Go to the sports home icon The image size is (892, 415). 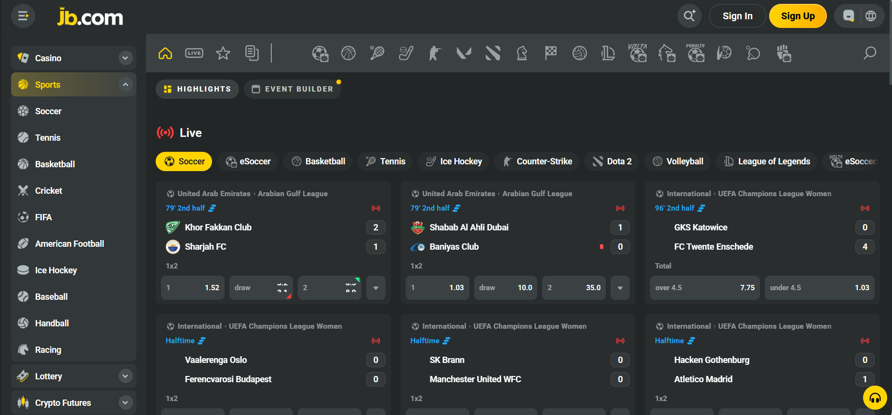[165, 53]
